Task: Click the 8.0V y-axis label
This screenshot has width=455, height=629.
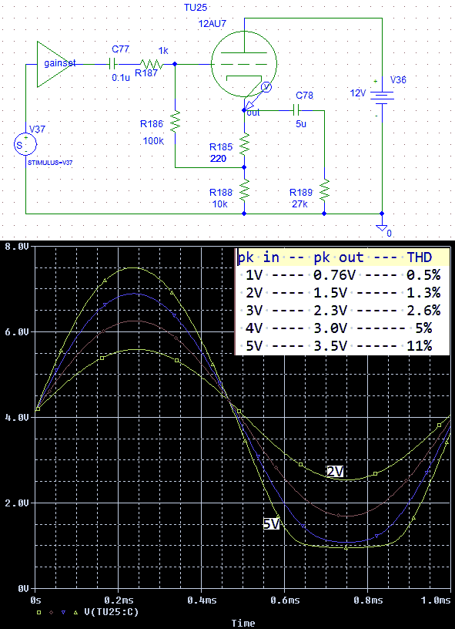Action: click(16, 247)
